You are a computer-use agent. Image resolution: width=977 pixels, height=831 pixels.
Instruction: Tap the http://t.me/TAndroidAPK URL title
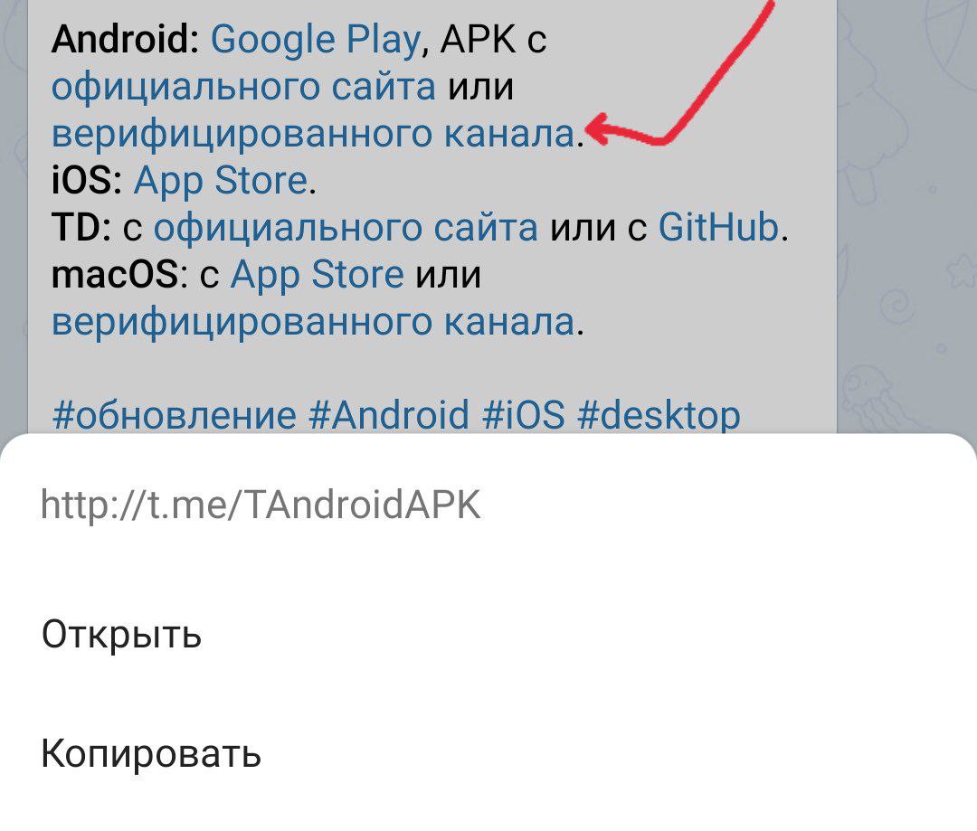point(261,505)
